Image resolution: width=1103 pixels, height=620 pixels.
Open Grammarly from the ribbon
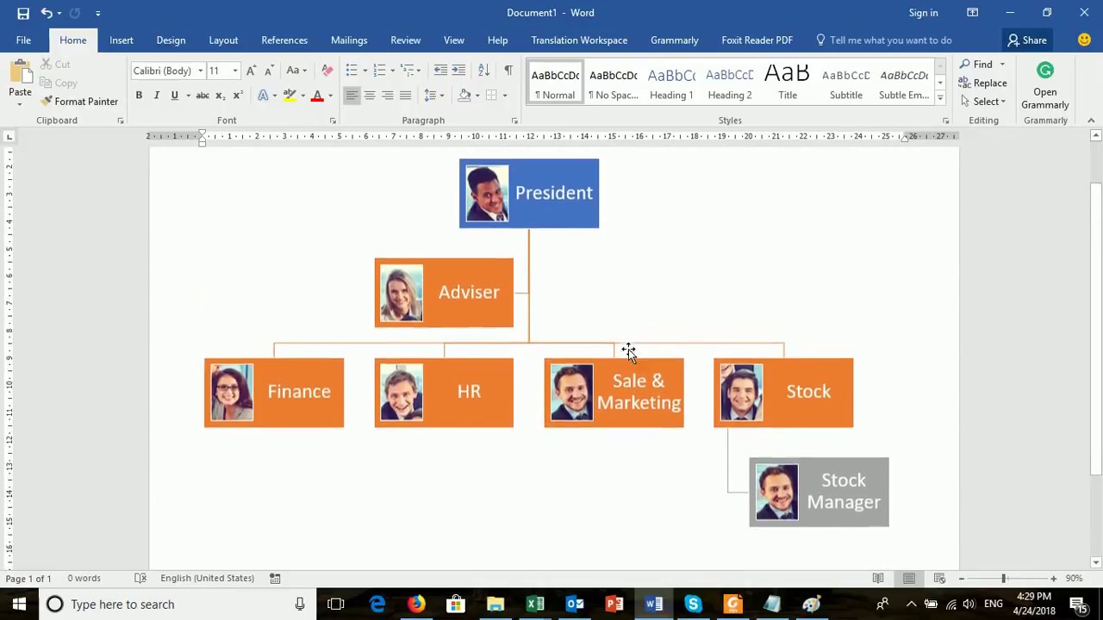coord(1045,86)
